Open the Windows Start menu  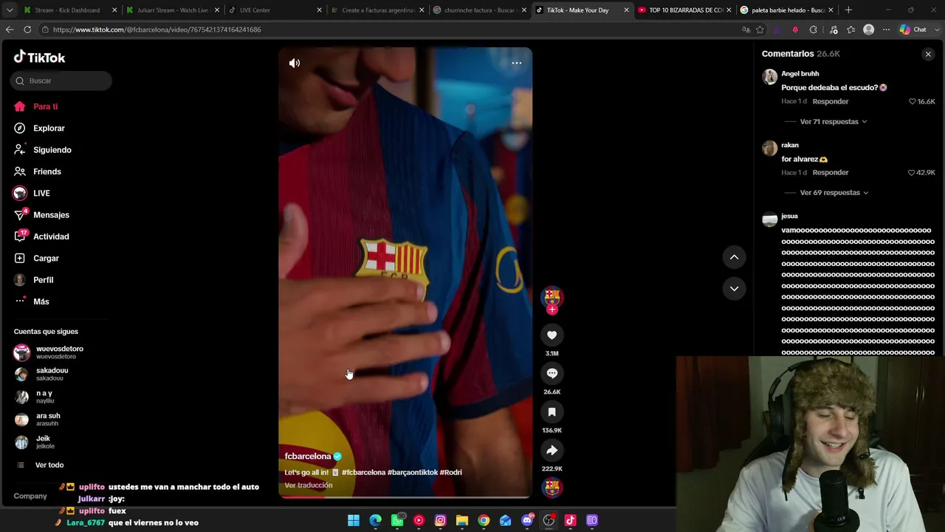click(x=354, y=521)
